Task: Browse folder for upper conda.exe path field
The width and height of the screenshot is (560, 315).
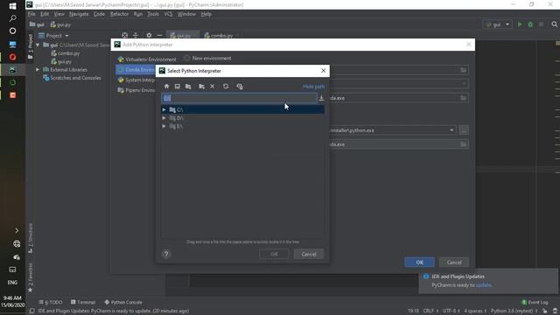Action: pos(463,98)
